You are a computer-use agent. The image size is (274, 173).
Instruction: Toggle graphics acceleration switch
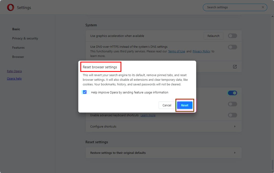pyautogui.click(x=232, y=36)
